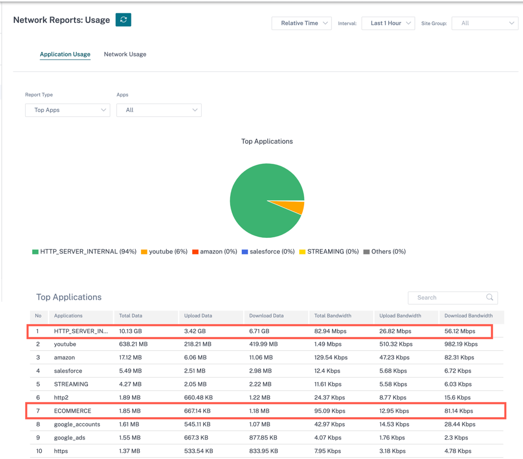Screen dimensions: 523x459
Task: Open the Relative Time dropdown
Action: click(x=301, y=23)
